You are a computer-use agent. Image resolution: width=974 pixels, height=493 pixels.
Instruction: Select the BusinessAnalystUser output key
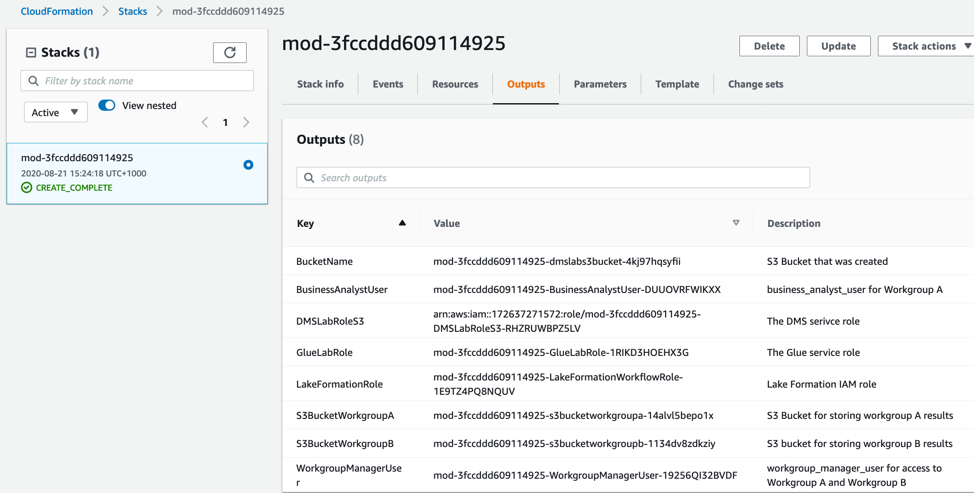point(342,289)
